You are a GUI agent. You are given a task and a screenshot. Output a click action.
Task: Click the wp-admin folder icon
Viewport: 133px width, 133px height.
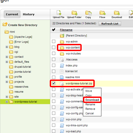tap(62, 42)
